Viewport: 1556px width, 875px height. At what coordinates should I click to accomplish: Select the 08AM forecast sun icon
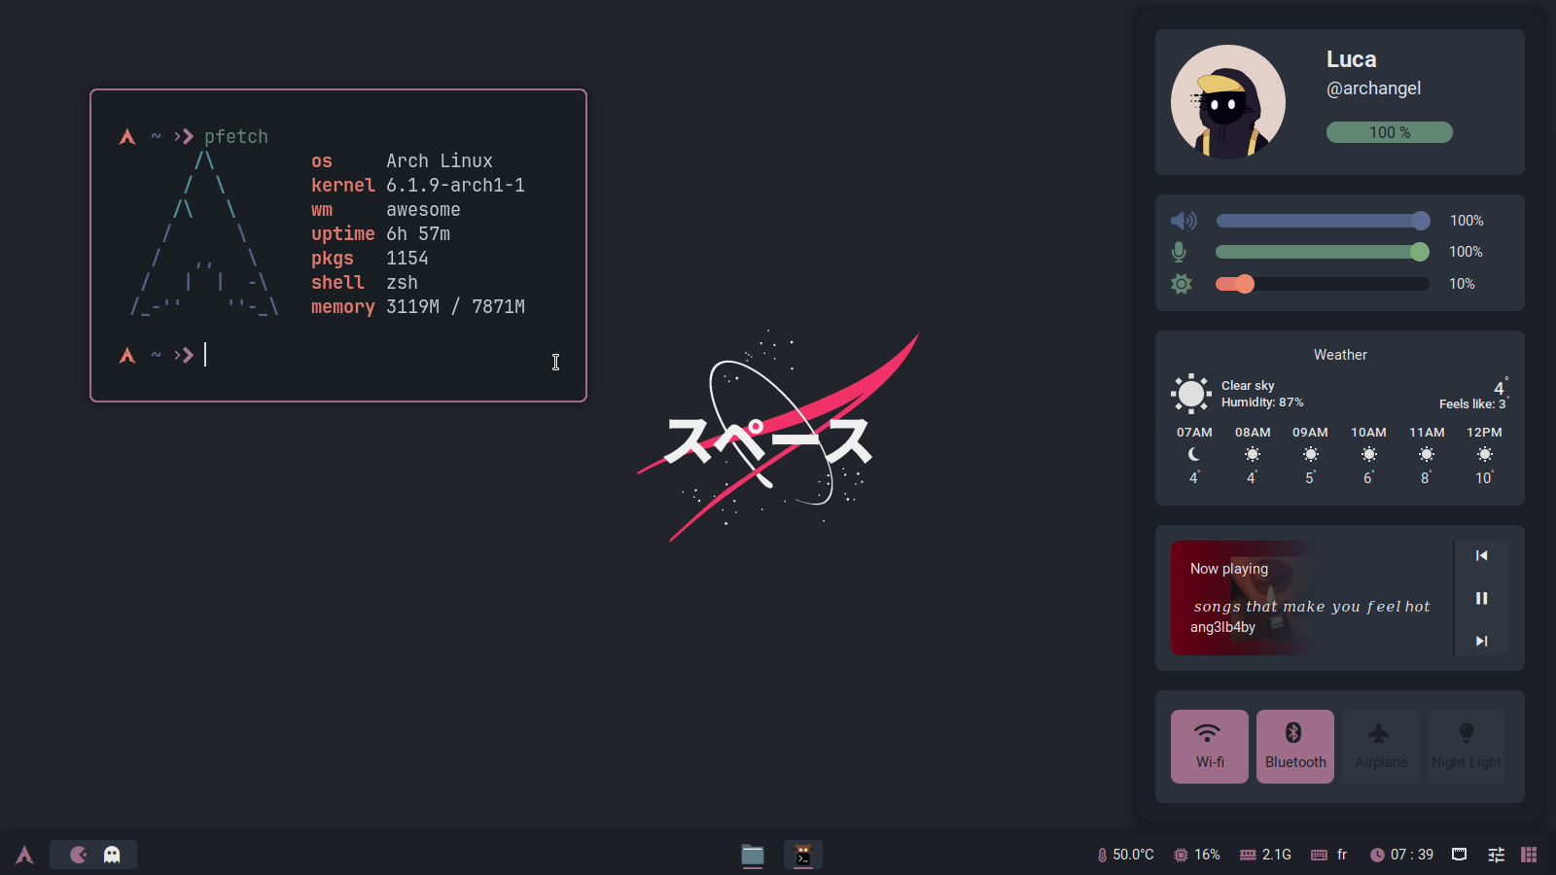tap(1253, 454)
